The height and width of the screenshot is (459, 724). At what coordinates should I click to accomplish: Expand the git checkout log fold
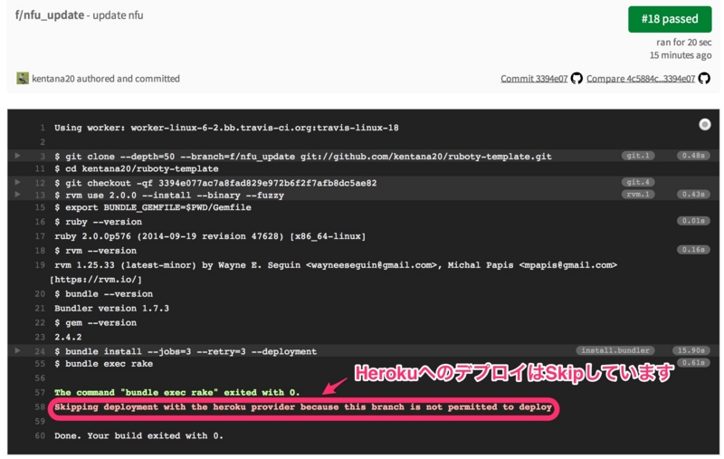pos(17,182)
